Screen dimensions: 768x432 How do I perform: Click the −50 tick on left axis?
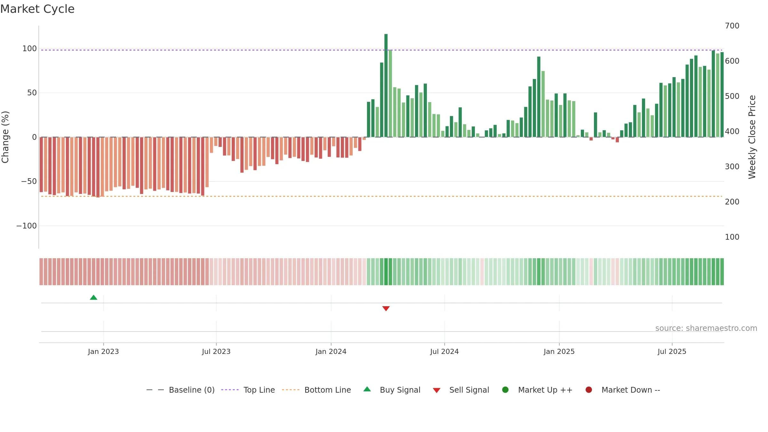point(29,181)
